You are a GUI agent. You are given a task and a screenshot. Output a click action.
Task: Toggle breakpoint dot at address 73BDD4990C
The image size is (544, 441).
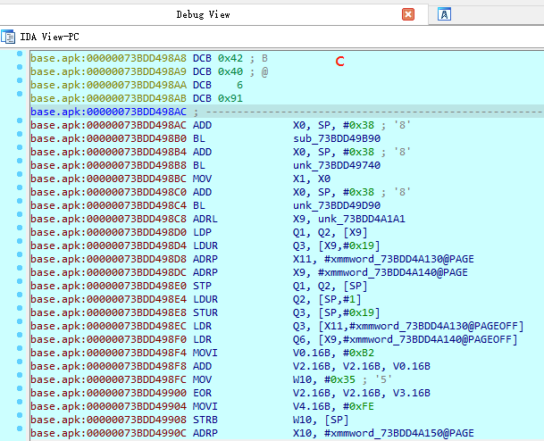(x=20, y=429)
